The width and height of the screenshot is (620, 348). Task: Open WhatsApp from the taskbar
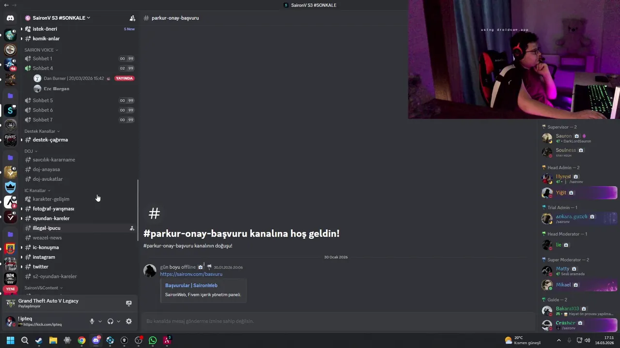click(x=153, y=340)
